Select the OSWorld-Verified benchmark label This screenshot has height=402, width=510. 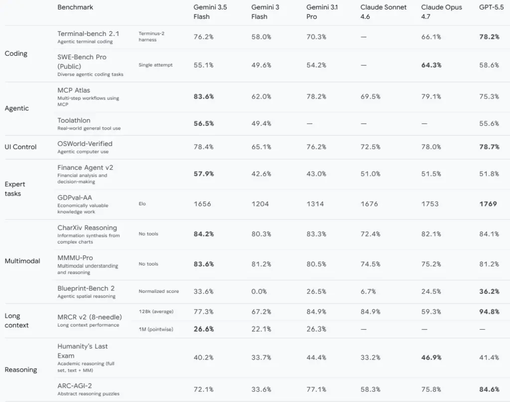(85, 144)
